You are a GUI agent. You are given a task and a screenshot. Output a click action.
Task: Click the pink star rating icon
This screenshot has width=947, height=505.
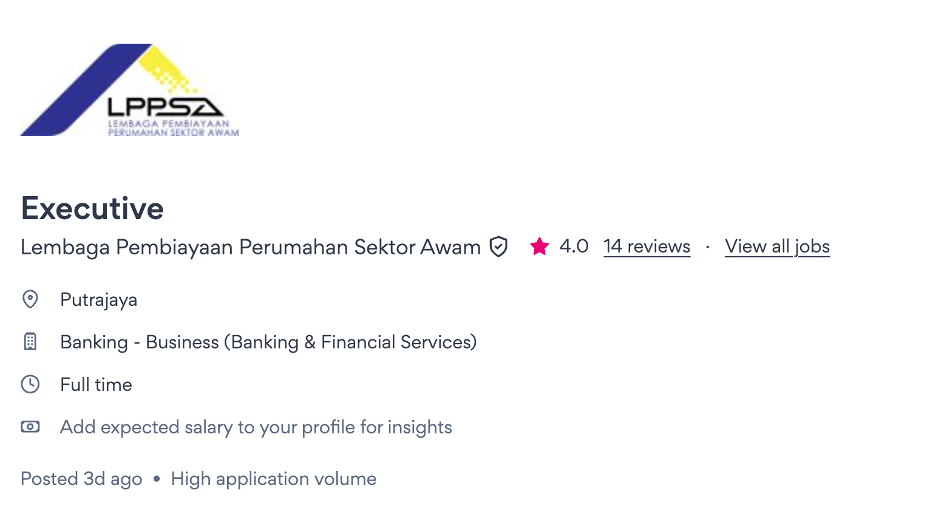(539, 246)
